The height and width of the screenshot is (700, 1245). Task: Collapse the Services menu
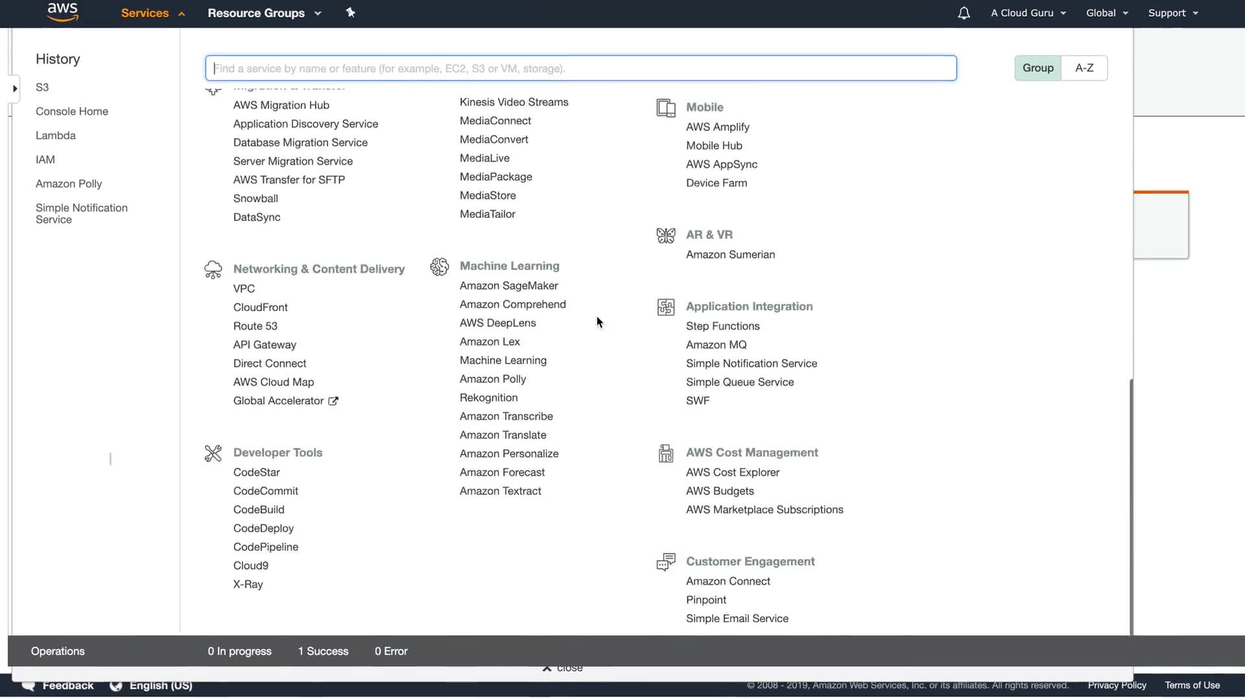click(x=153, y=13)
